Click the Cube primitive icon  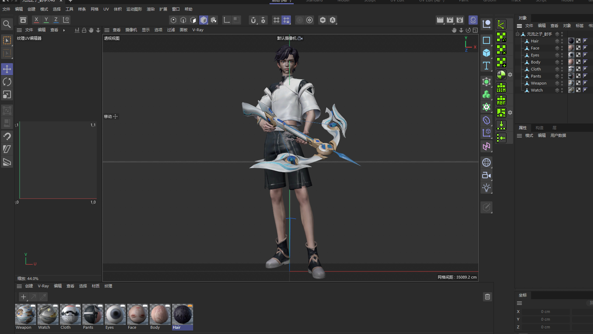pos(486,53)
